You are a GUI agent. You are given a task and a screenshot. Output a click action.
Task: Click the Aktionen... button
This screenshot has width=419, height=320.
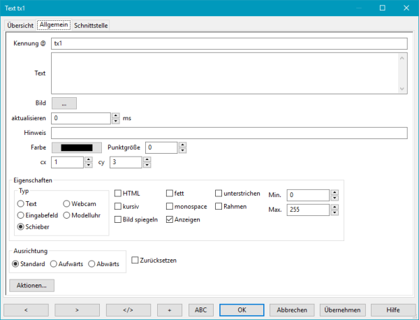pos(31,285)
